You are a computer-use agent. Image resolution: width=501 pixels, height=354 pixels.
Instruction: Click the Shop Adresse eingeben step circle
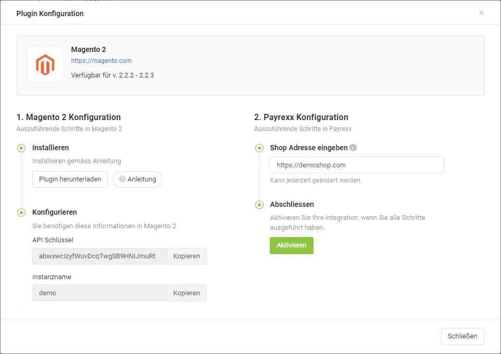pos(259,148)
